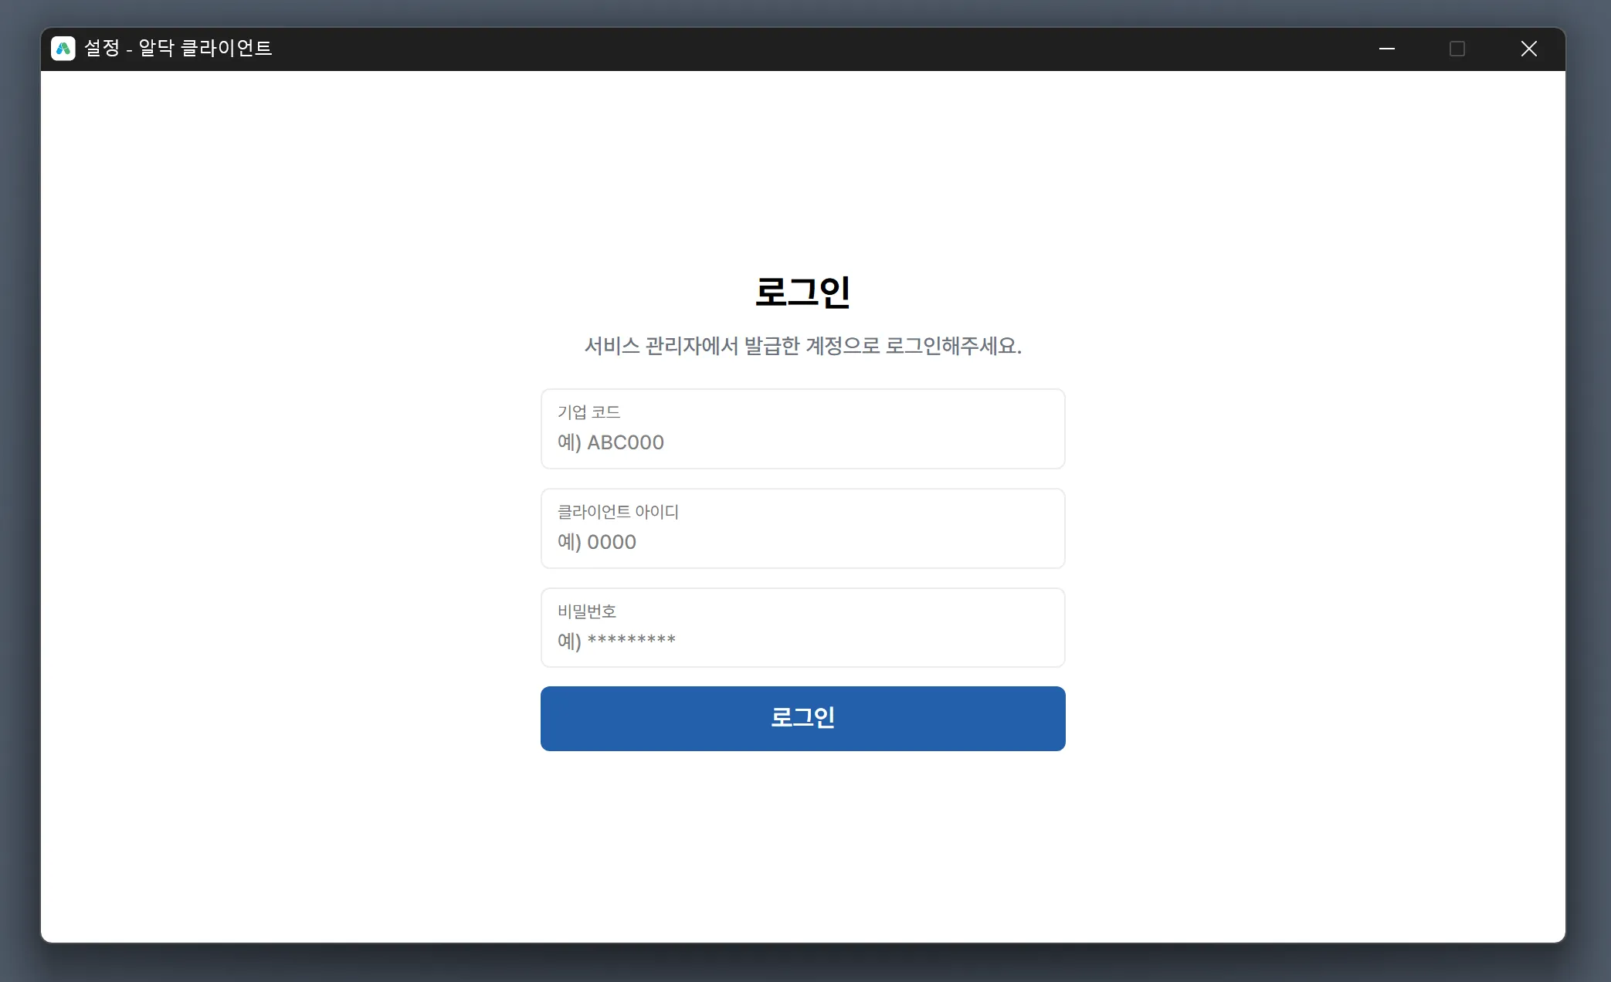Image resolution: width=1611 pixels, height=982 pixels.
Task: Click the window title 설정 - 알닥 클라이언트
Action: tap(178, 49)
